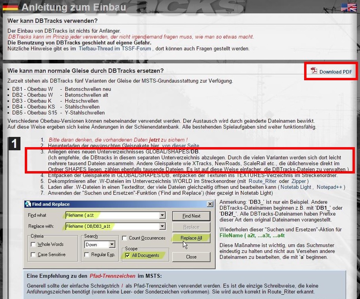Click the Find Next button

coord(191,216)
